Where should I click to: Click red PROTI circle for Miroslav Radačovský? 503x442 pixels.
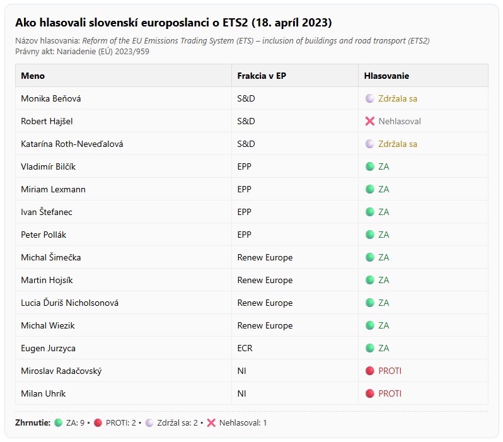click(x=370, y=371)
